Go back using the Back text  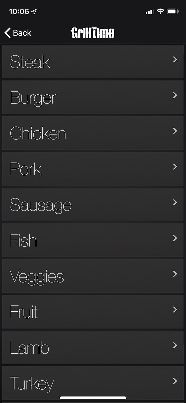coord(22,33)
